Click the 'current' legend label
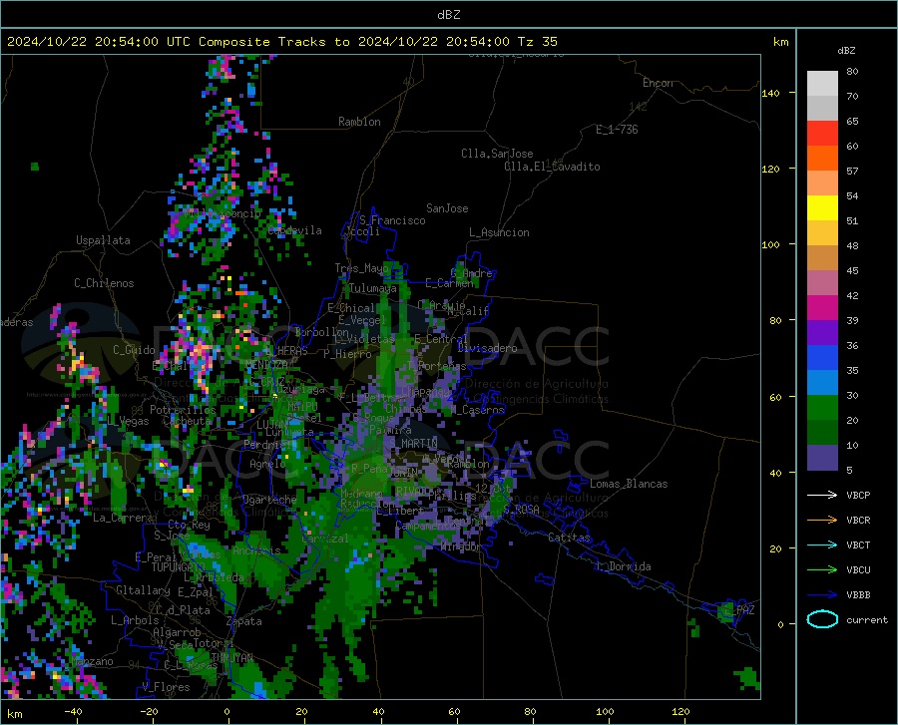 [867, 619]
